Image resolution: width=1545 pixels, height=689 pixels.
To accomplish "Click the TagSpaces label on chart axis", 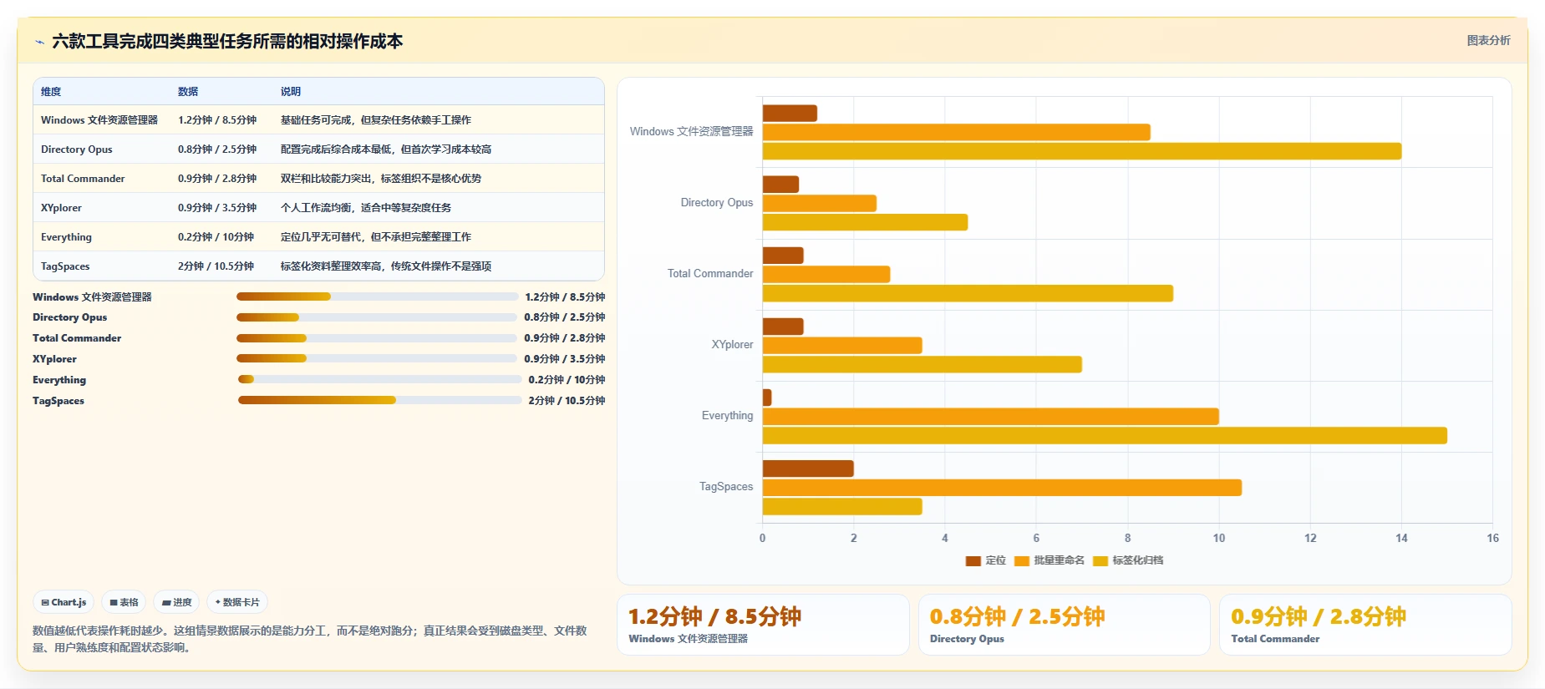I will pos(726,487).
